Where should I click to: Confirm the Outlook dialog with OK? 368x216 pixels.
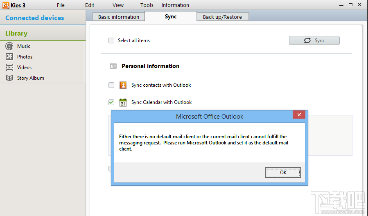[x=283, y=173]
